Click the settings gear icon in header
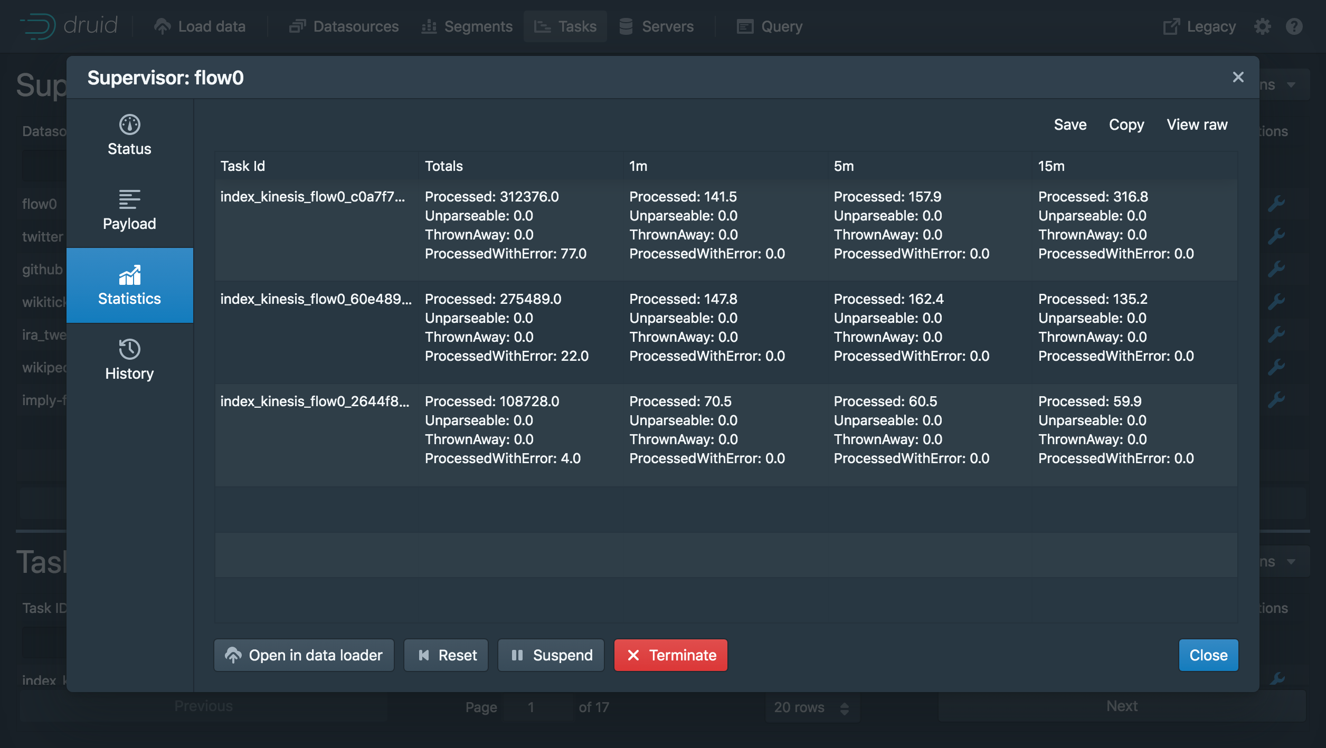 1263,26
